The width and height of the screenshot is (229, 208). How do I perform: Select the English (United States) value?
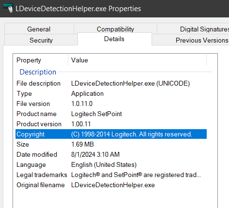[104, 164]
